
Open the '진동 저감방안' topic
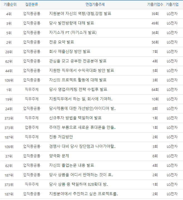(x=61, y=137)
